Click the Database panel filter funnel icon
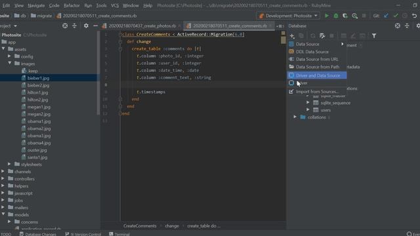The height and width of the screenshot is (236, 420). (374, 36)
